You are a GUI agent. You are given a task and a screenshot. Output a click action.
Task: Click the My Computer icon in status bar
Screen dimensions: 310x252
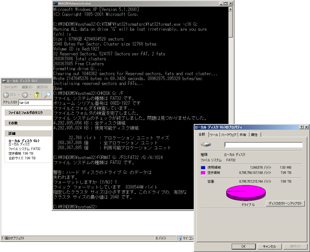[180, 238]
